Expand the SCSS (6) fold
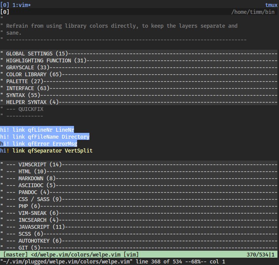The width and height of the screenshot is (279, 265). pyautogui.click(x=139, y=234)
